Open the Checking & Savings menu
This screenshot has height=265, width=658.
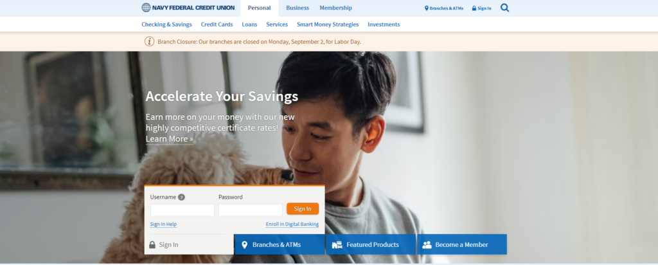point(166,24)
